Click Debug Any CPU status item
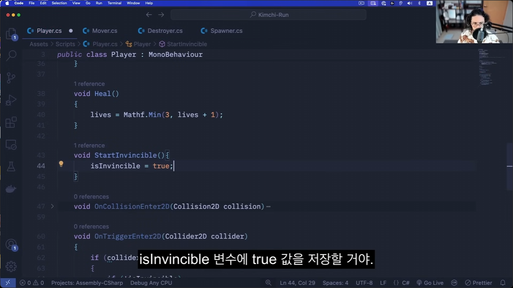This screenshot has width=513, height=288. [x=151, y=283]
